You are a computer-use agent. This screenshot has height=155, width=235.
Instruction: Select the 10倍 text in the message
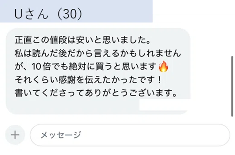tap(41, 66)
